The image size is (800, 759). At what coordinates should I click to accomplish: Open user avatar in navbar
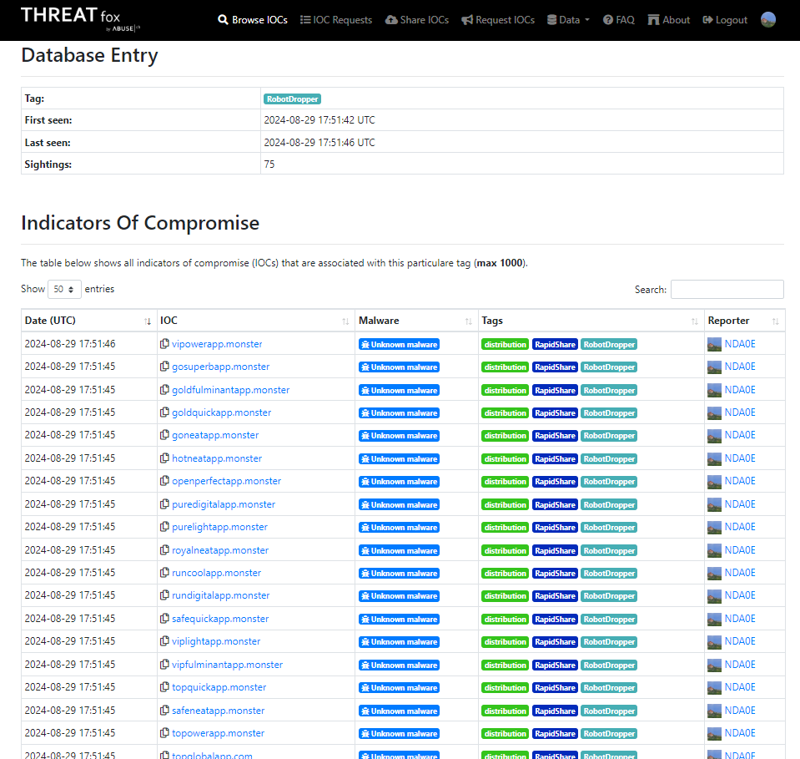767,19
